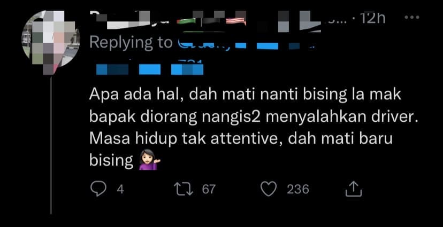The image size is (443, 227).
Task: Like the tweet with the heart icon
Action: pos(268,189)
